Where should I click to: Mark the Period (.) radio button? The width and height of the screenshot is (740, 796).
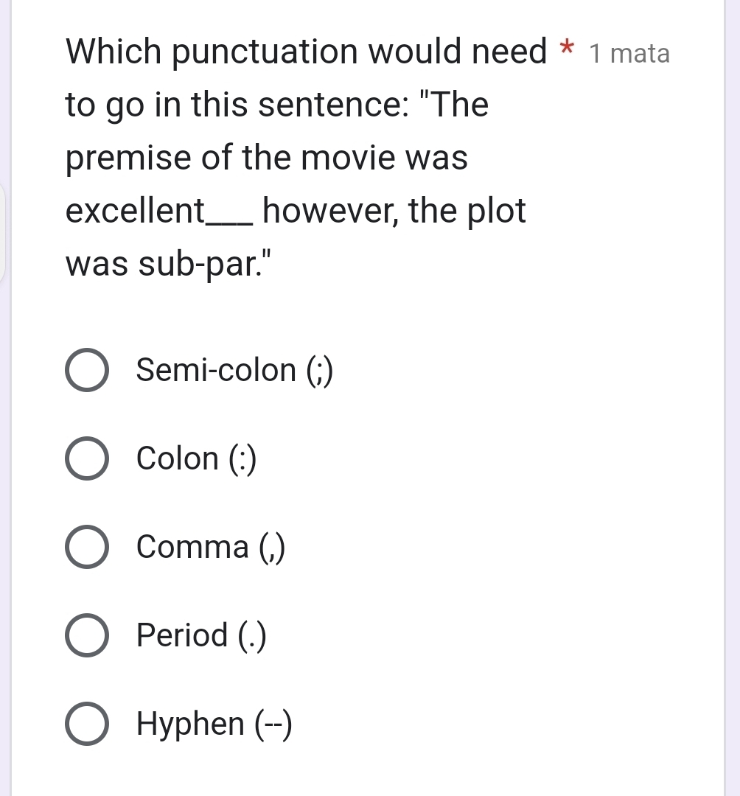(x=88, y=635)
